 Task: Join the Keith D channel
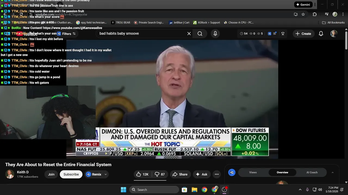point(51,174)
